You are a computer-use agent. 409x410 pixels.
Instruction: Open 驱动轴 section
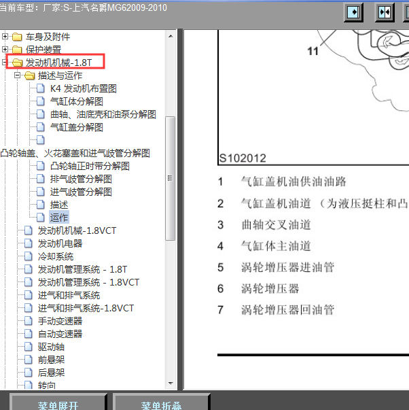pyautogui.click(x=51, y=347)
